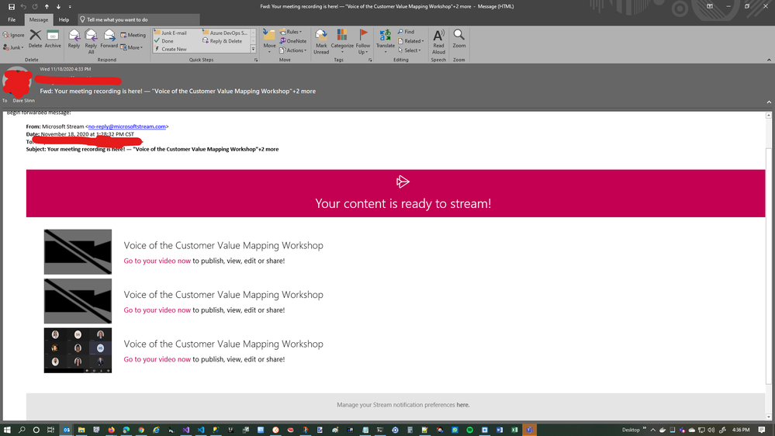Click the here notification preferences link
Viewport: 775px width, 436px height.
point(462,405)
